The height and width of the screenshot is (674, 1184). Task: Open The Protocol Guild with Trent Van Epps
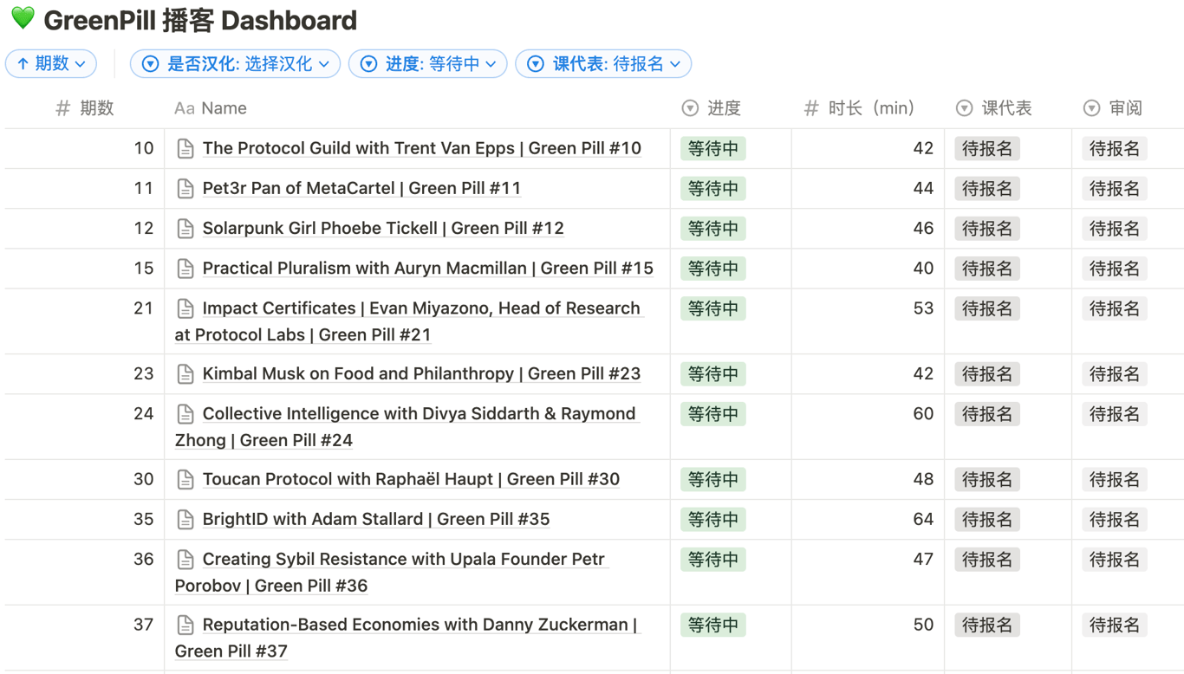tap(422, 148)
